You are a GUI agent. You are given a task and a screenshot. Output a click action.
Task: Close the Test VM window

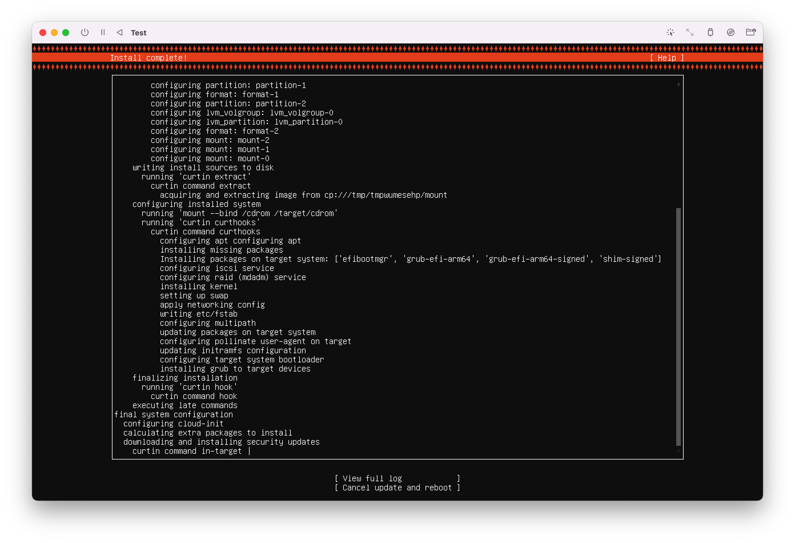[43, 33]
